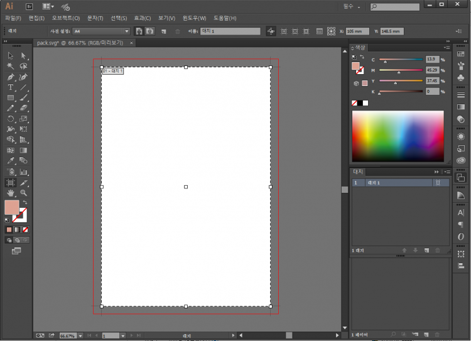Toggle show center mark
471x341 pixels.
tap(284, 31)
